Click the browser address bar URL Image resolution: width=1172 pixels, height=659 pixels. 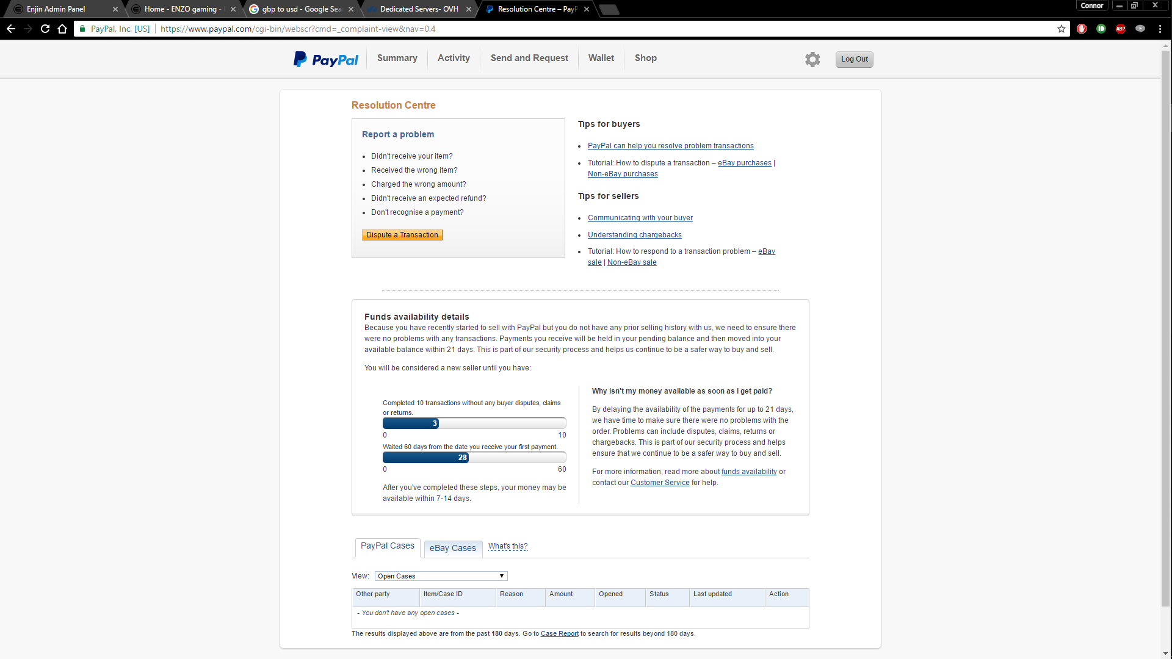298,29
